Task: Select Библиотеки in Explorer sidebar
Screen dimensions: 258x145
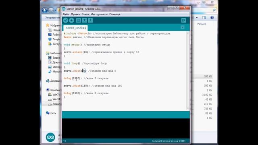Action: coord(53,53)
